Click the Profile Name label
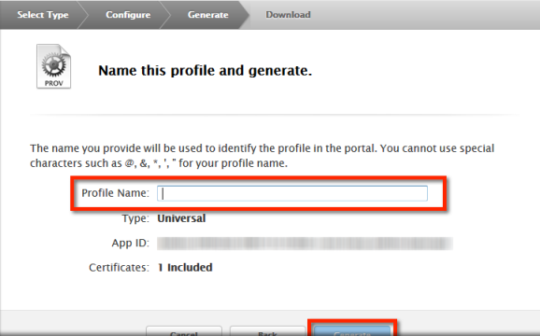This screenshot has height=336, width=540. (x=115, y=193)
